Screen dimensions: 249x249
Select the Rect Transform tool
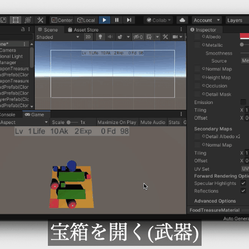point(16,20)
